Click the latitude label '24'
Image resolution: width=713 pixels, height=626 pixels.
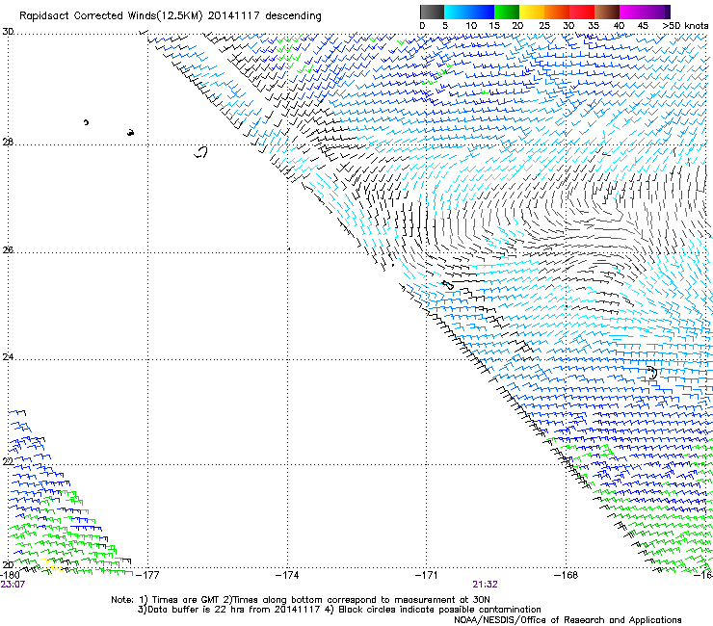coord(8,357)
